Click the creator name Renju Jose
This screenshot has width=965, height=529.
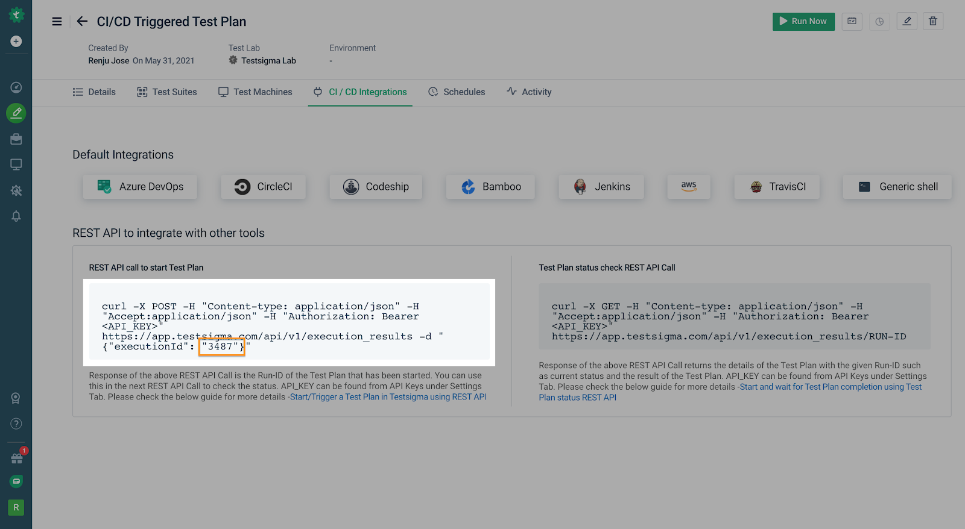tap(109, 61)
